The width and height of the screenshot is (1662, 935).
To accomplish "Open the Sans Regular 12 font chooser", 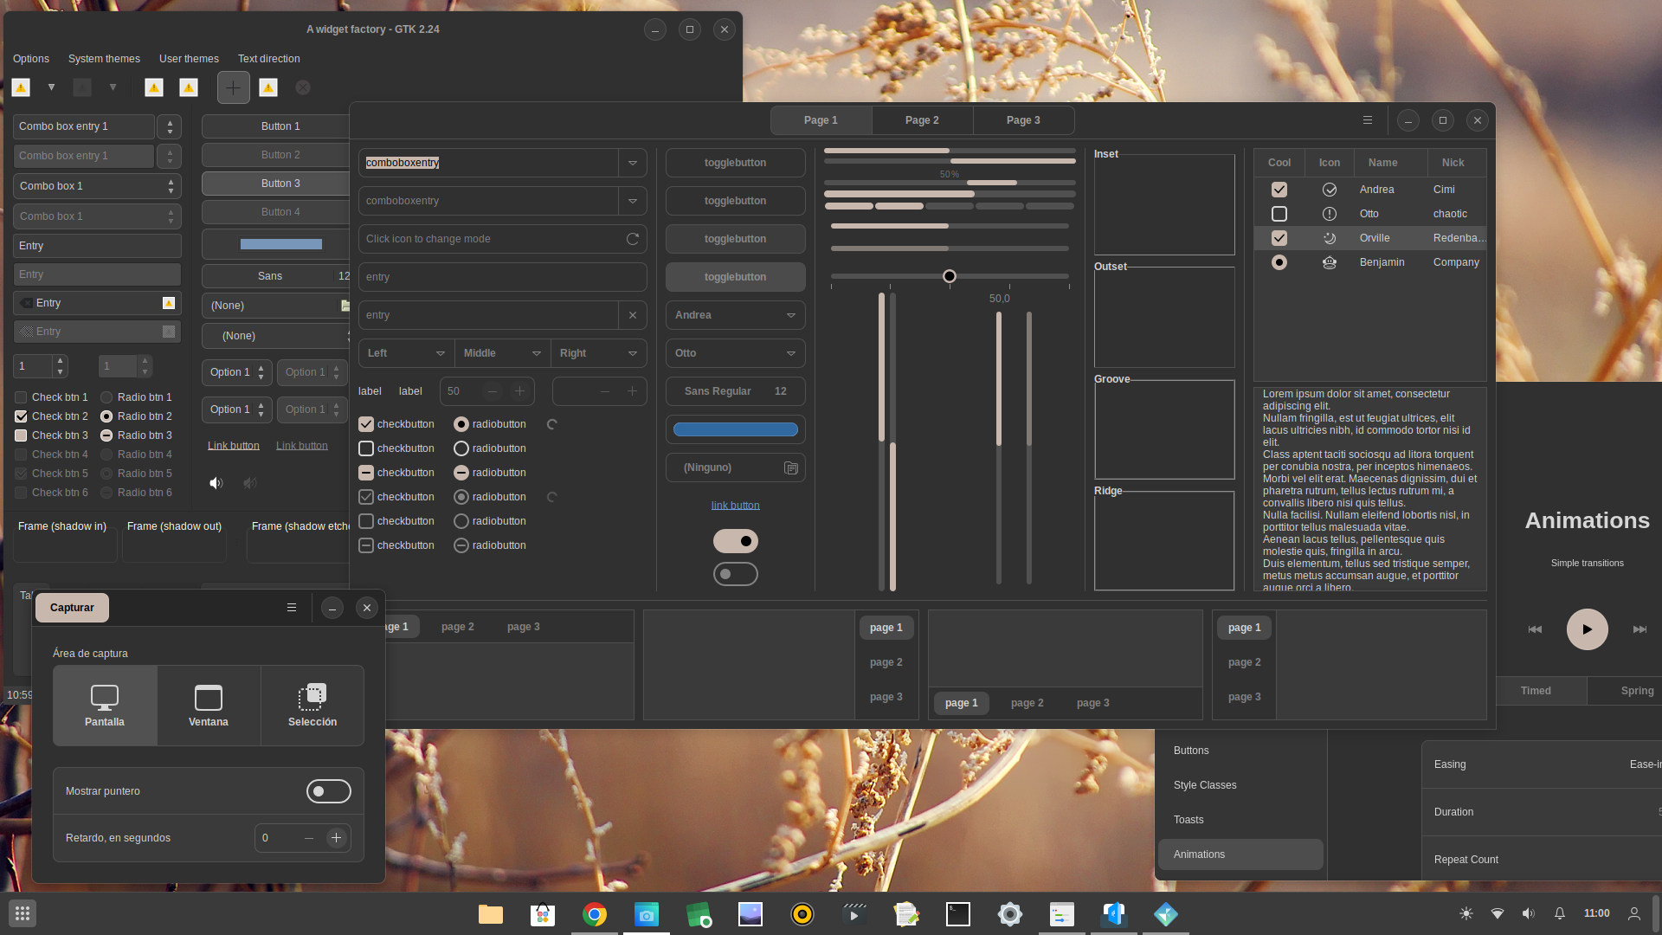I will (736, 391).
